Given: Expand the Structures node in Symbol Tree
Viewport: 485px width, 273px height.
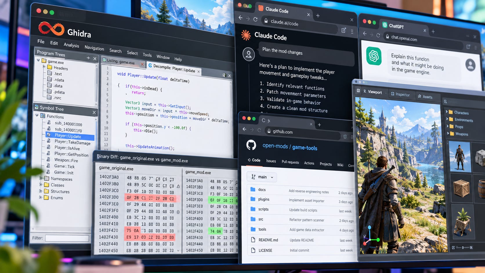Looking at the screenshot, I should click(41, 191).
